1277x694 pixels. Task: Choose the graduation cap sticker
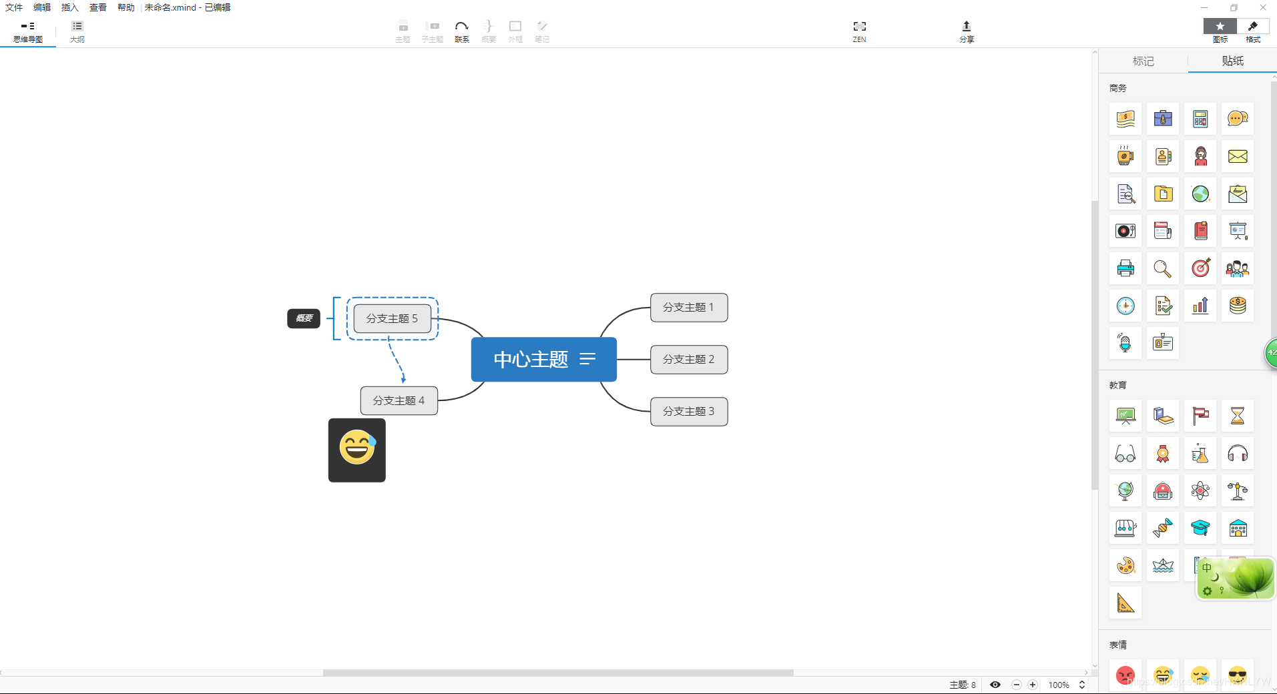[x=1200, y=528]
